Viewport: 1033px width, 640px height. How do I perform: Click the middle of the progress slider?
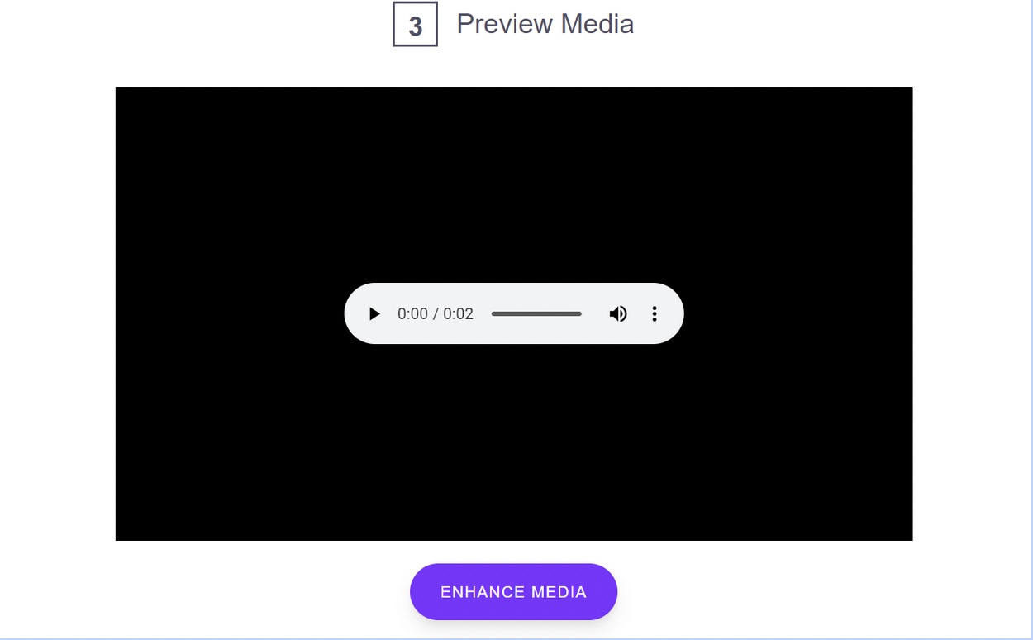tap(536, 313)
